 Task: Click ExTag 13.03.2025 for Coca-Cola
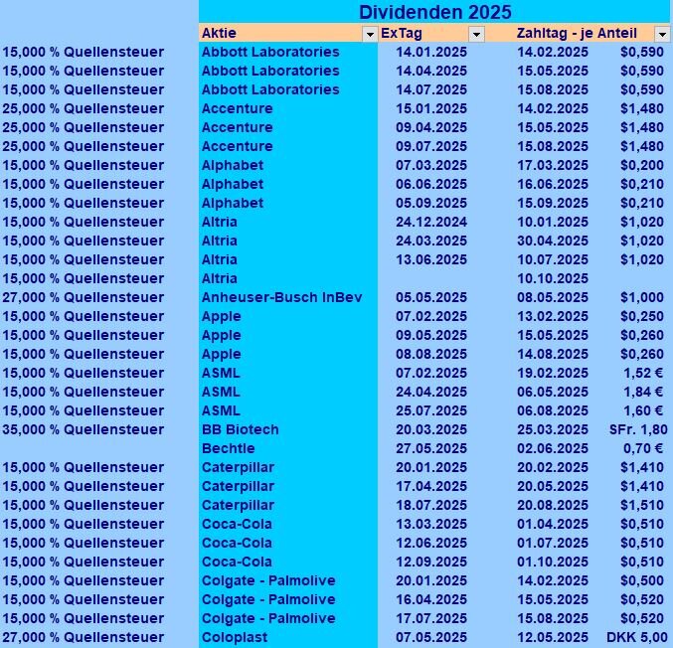[x=431, y=524]
